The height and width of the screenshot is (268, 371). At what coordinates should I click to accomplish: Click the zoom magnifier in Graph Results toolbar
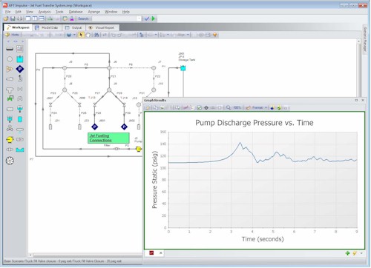pos(229,107)
